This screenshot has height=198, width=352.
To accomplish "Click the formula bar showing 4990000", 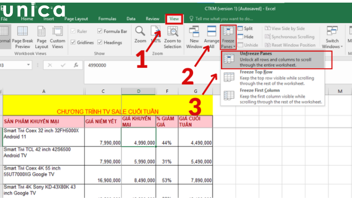I will [176, 65].
